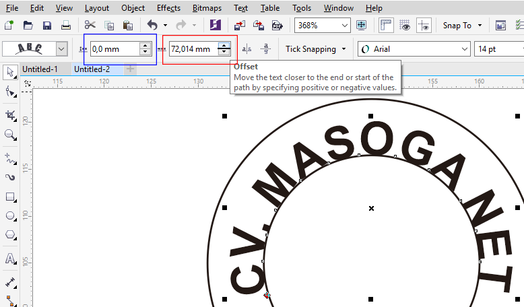524x307 pixels.
Task: Click the offset field showing 72,014 mm
Action: click(x=193, y=49)
